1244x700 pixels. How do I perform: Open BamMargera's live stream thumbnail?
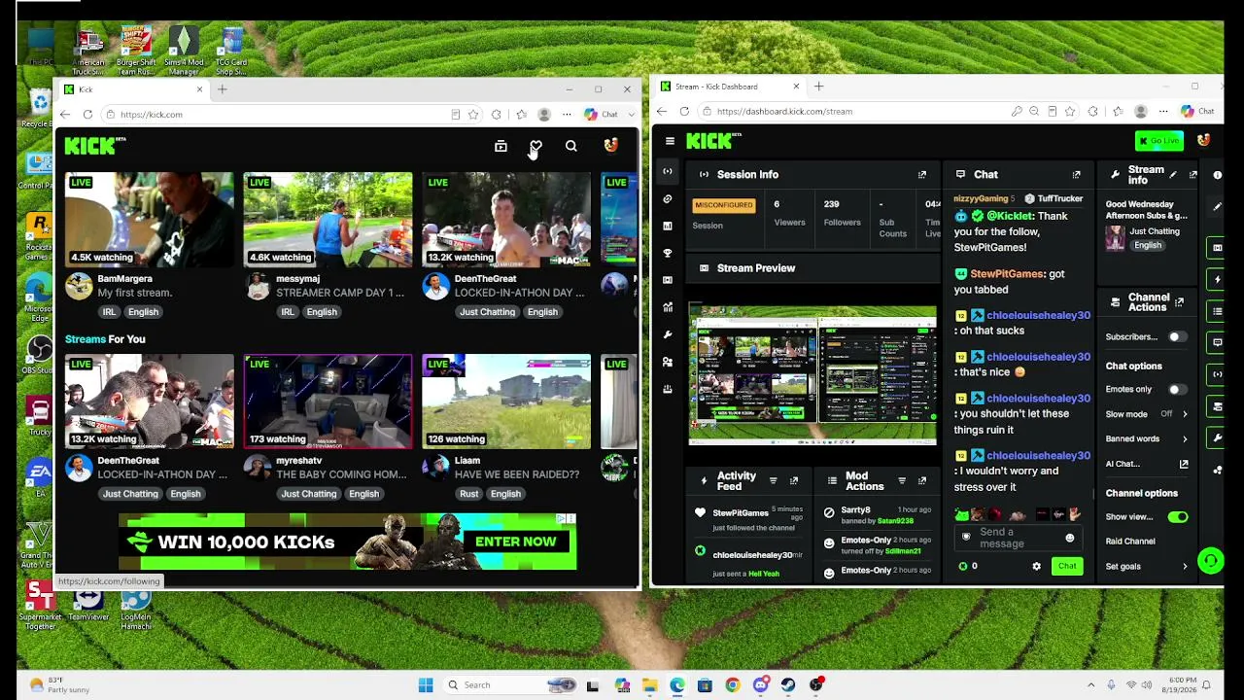pos(149,219)
